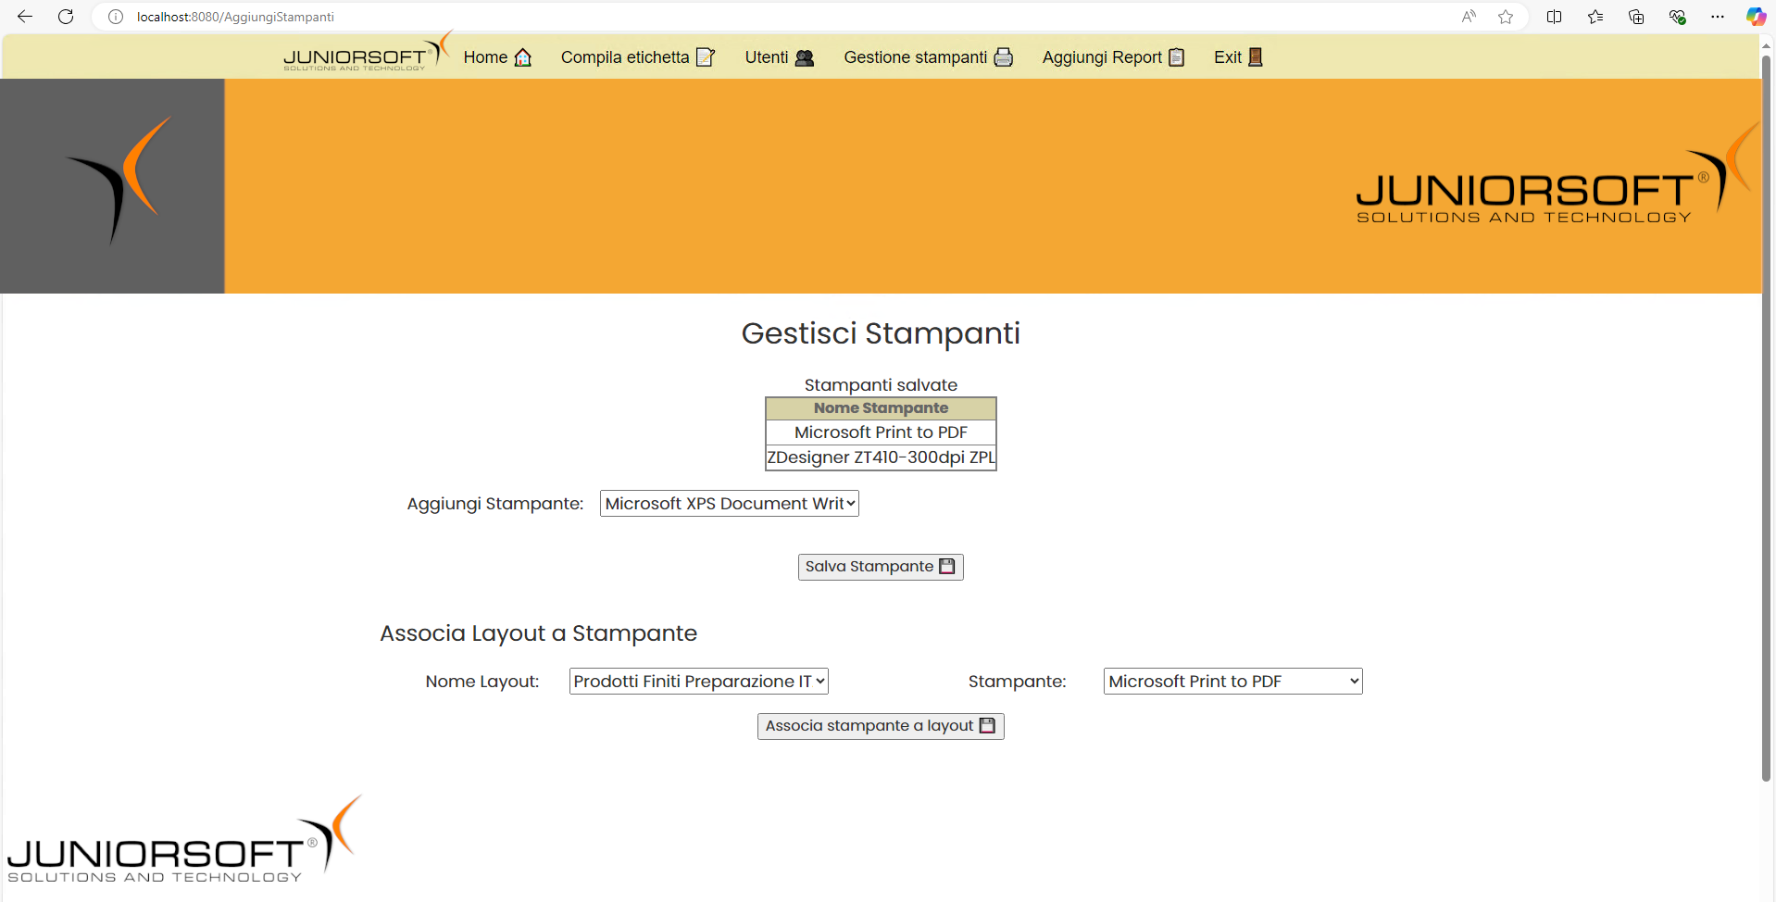Open Utenti menu item
This screenshot has height=902, width=1776.
tap(780, 57)
